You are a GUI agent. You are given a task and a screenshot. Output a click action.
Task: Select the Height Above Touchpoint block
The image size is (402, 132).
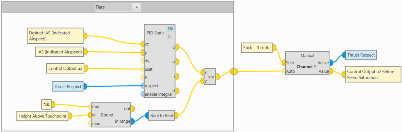42,116
